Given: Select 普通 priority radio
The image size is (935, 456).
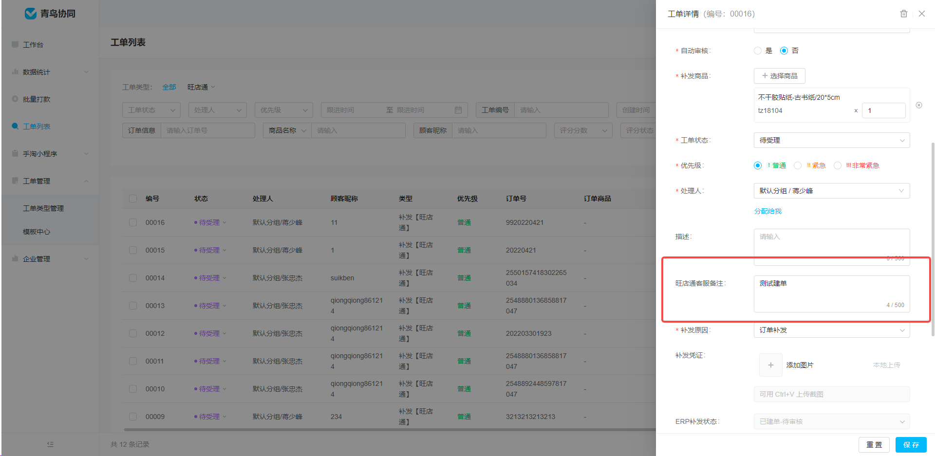Looking at the screenshot, I should [758, 165].
